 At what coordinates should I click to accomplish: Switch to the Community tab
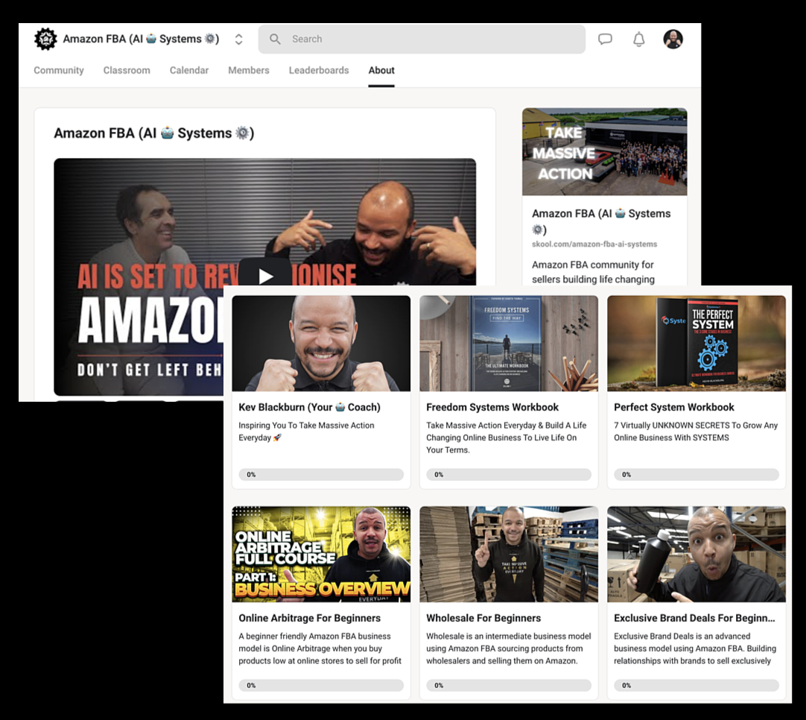[x=59, y=71]
